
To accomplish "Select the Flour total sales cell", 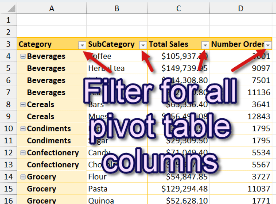I will [x=178, y=177].
